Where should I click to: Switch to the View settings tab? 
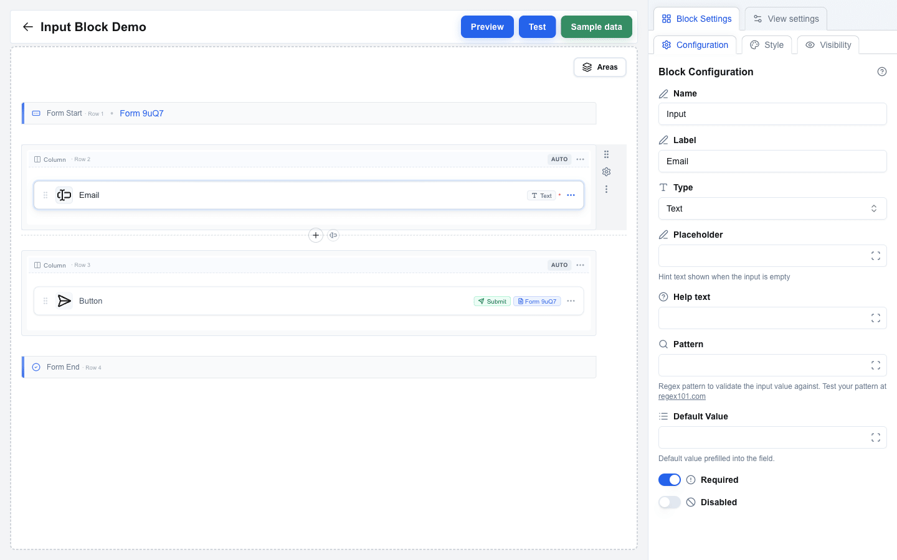[x=786, y=19]
